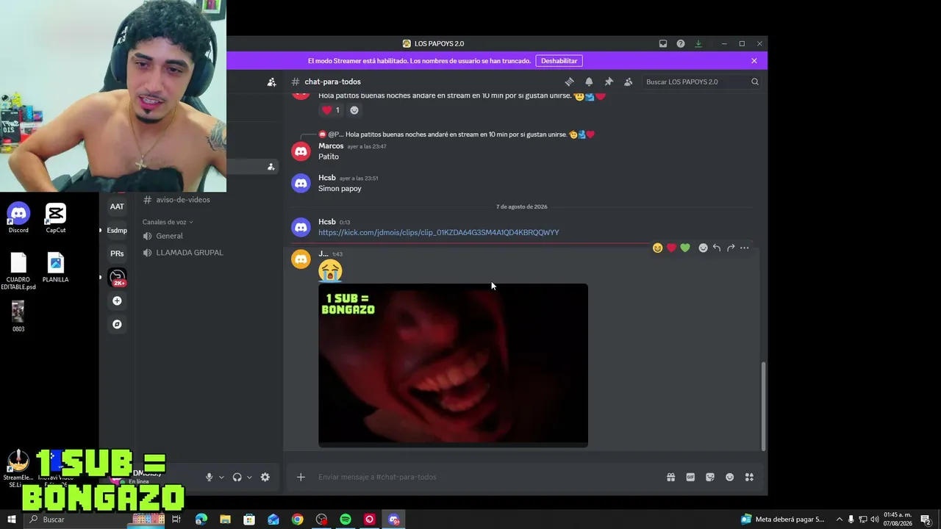Screen dimensions: 941x529
Task: Select the PLANILLA desktop file
Action: pos(56,267)
